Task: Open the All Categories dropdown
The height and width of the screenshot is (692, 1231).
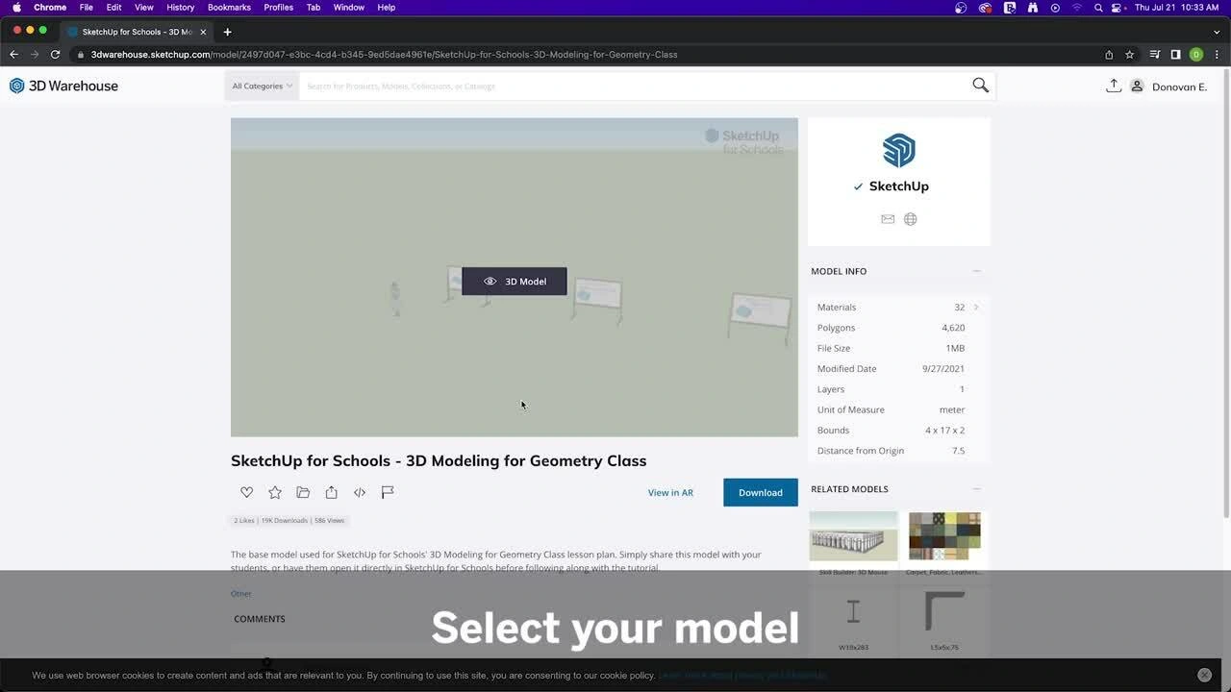Action: click(x=262, y=86)
